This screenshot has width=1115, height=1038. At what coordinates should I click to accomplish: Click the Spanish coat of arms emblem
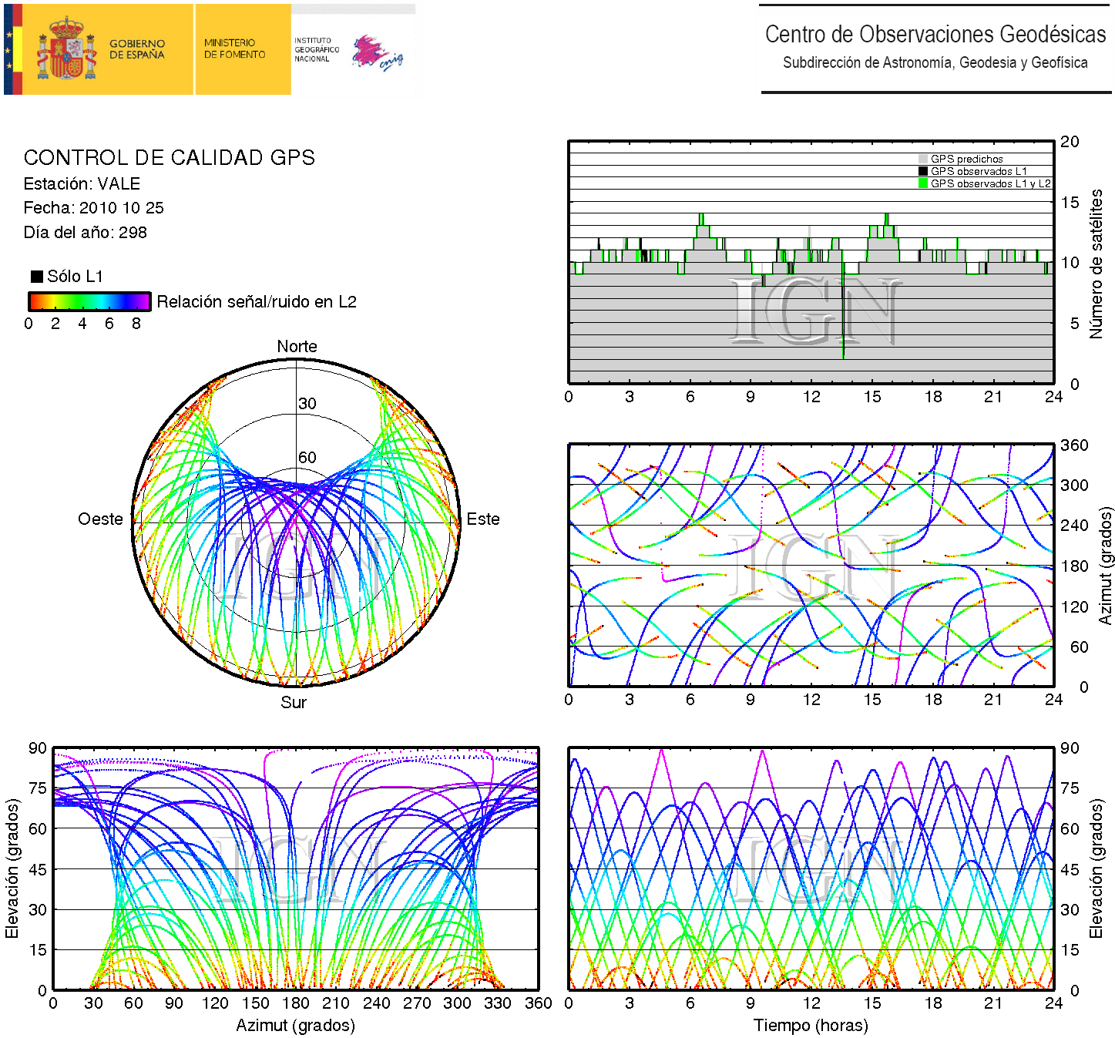(x=67, y=50)
